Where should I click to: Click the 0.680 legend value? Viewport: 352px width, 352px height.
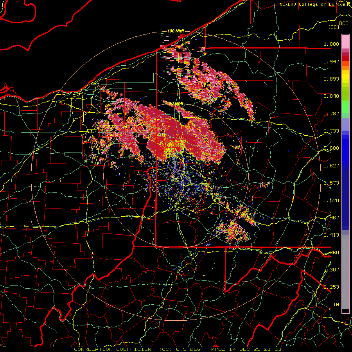[x=331, y=148]
